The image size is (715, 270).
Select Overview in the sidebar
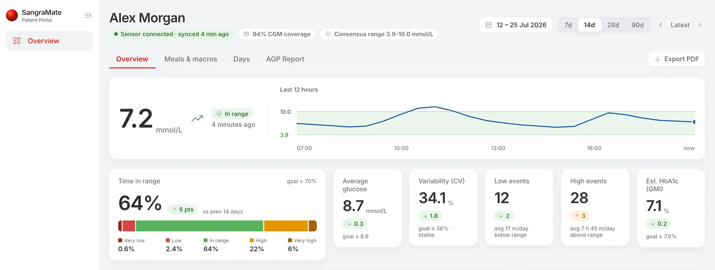[x=50, y=41]
